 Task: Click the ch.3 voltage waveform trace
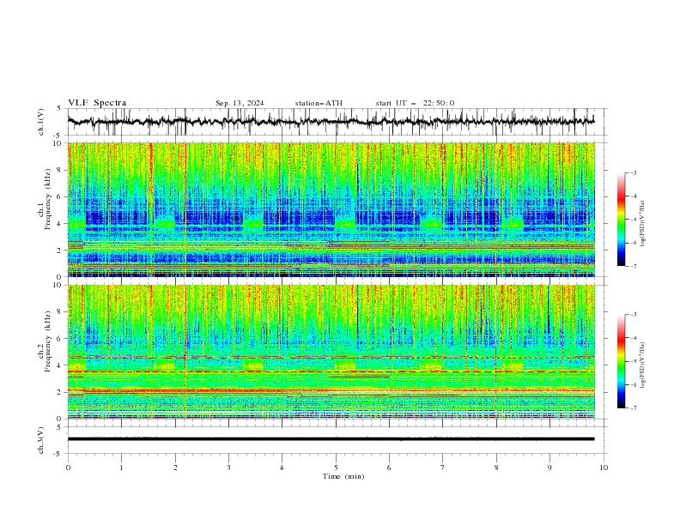(x=331, y=439)
